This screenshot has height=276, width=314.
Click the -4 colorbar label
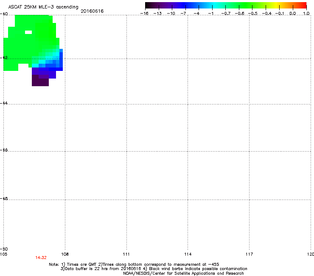click(x=196, y=14)
